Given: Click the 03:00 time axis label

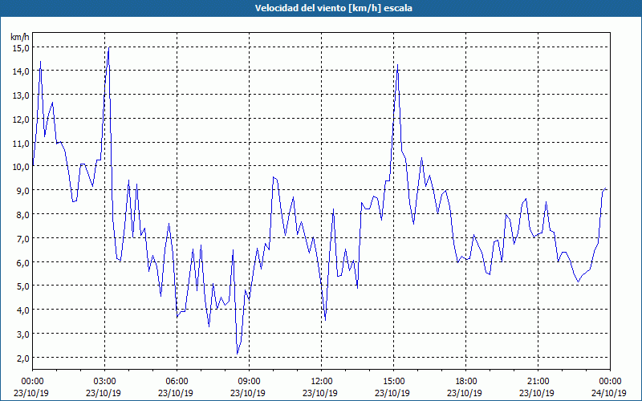Looking at the screenshot, I should click(x=105, y=382).
